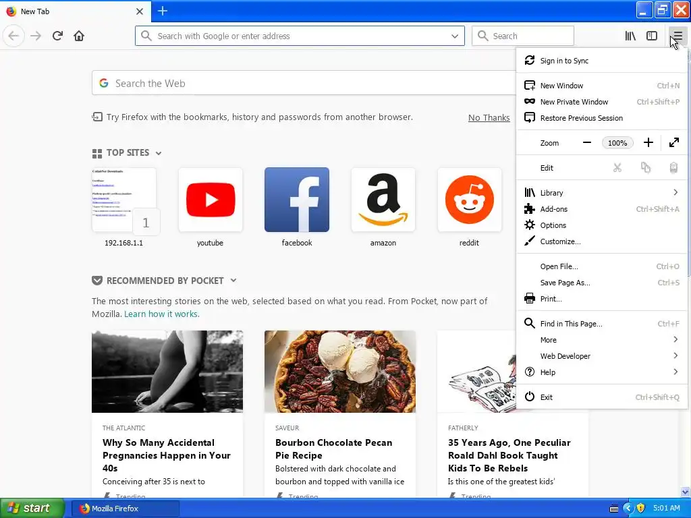Viewport: 691px width, 518px height.
Task: Open Options settings entry
Action: [601, 225]
